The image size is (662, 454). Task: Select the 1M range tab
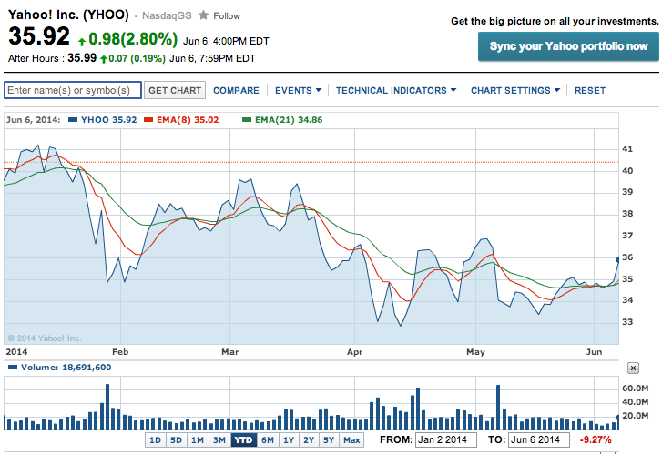point(198,440)
